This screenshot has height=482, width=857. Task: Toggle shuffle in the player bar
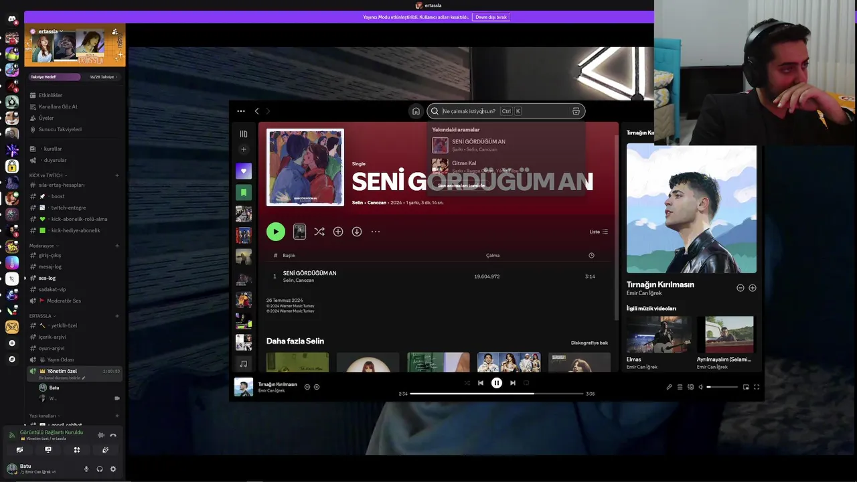pos(467,383)
